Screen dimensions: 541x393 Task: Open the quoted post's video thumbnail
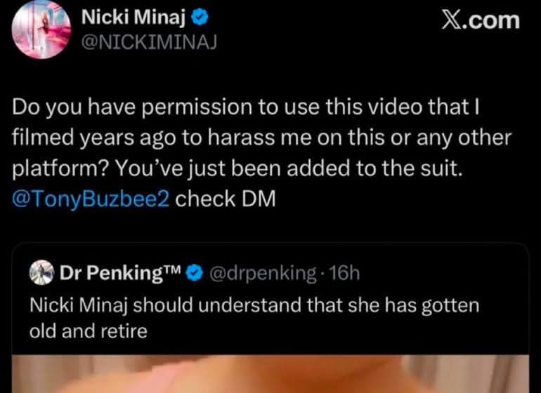[270, 373]
